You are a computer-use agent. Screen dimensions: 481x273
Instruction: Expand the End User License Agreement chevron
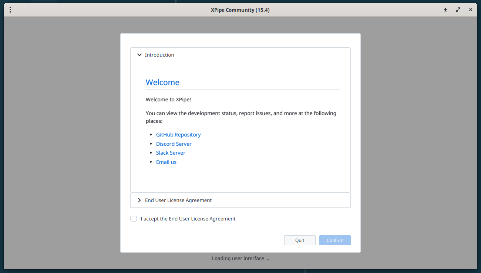click(139, 200)
